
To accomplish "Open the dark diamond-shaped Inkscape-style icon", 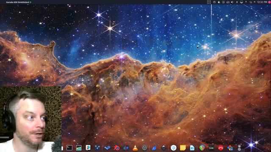I will coord(164,148).
